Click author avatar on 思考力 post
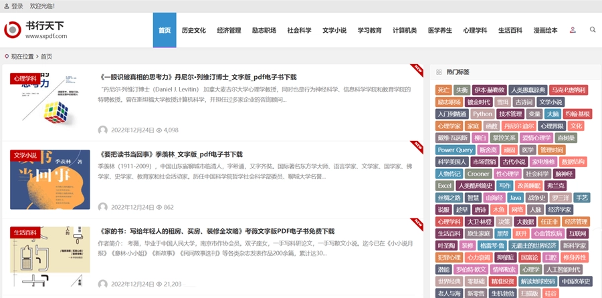This screenshot has width=602, height=298. (x=102, y=130)
